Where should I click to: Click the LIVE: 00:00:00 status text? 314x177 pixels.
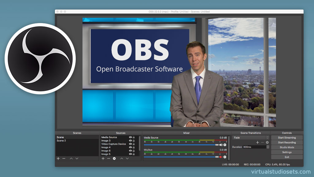coord(230,165)
